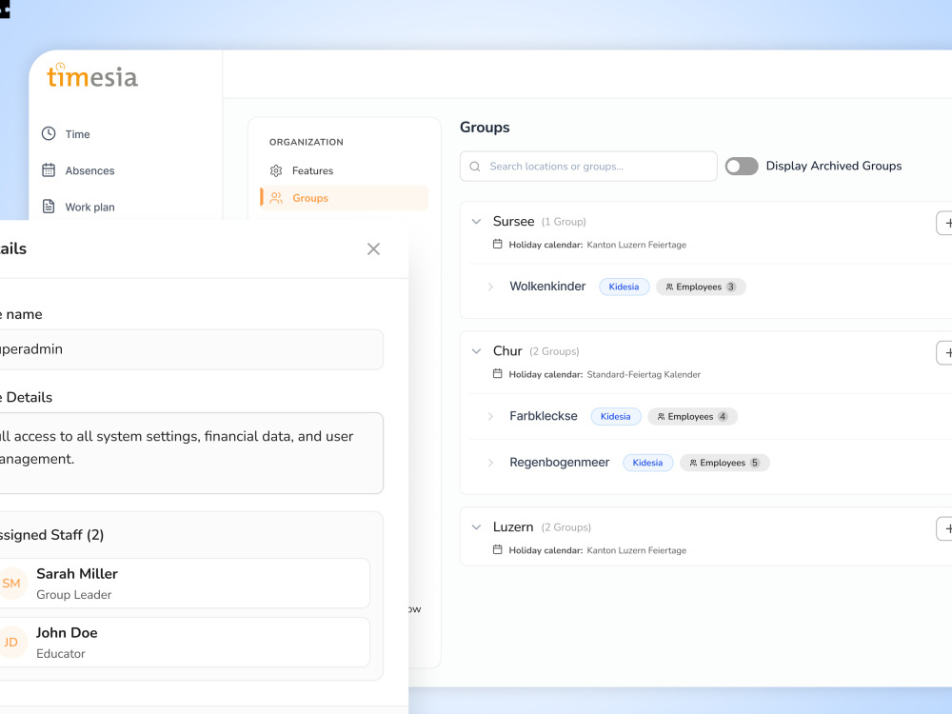Collapse the Sursee location
This screenshot has height=714, width=952.
click(x=477, y=222)
